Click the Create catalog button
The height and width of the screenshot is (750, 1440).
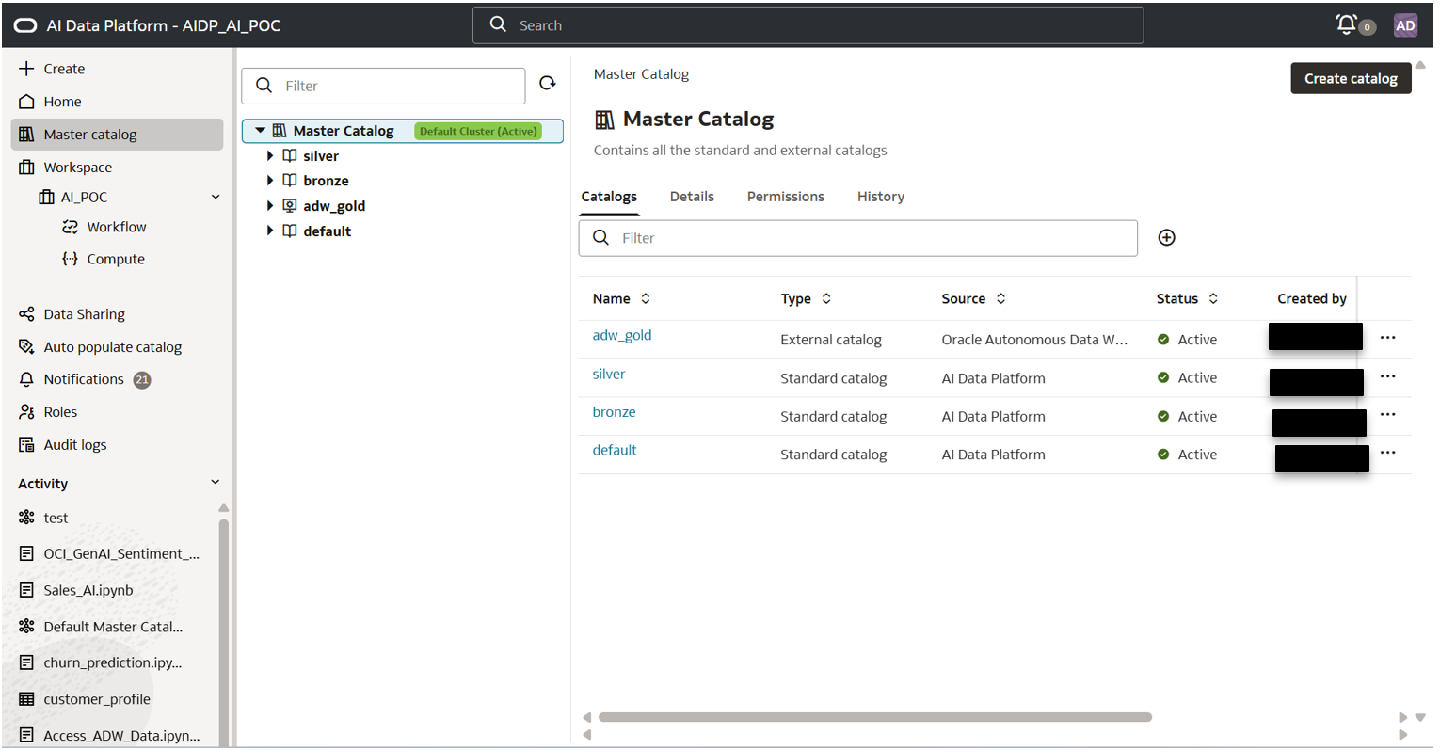tap(1350, 79)
